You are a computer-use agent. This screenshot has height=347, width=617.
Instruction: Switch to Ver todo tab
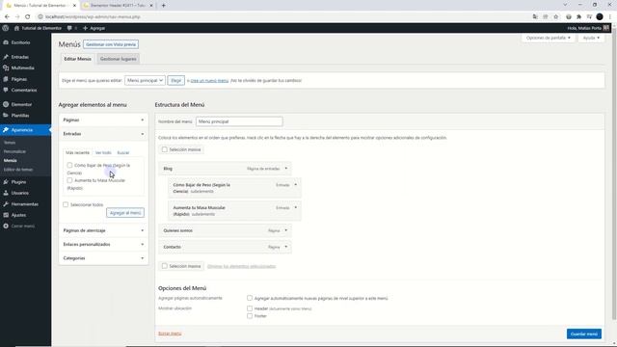(x=103, y=152)
